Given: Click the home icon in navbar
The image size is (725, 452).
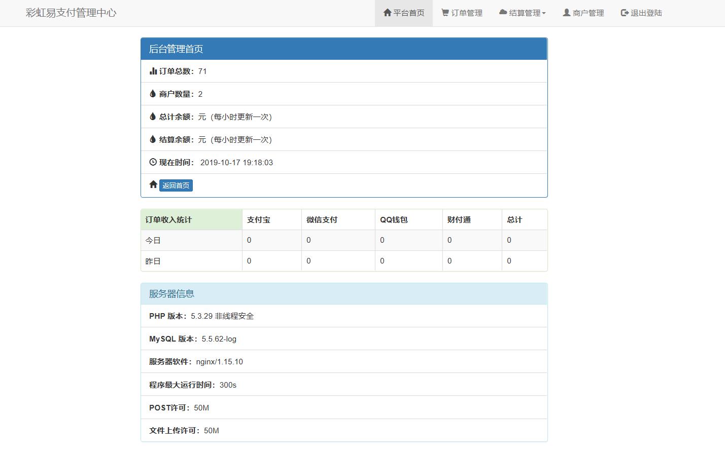Looking at the screenshot, I should tap(387, 13).
